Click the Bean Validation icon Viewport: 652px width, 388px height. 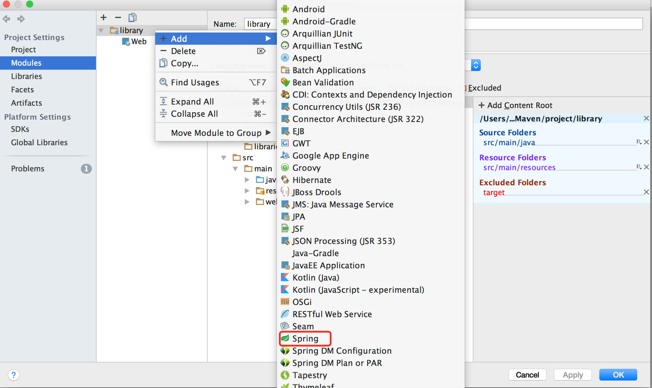285,82
